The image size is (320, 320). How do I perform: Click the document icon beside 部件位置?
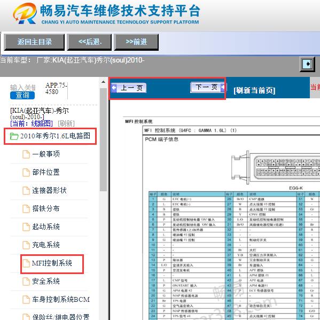click(x=26, y=173)
